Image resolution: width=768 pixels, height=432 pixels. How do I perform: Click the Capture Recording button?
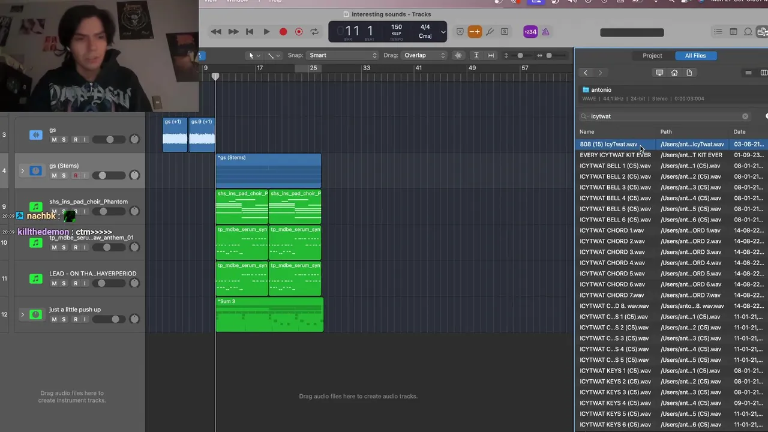click(299, 32)
